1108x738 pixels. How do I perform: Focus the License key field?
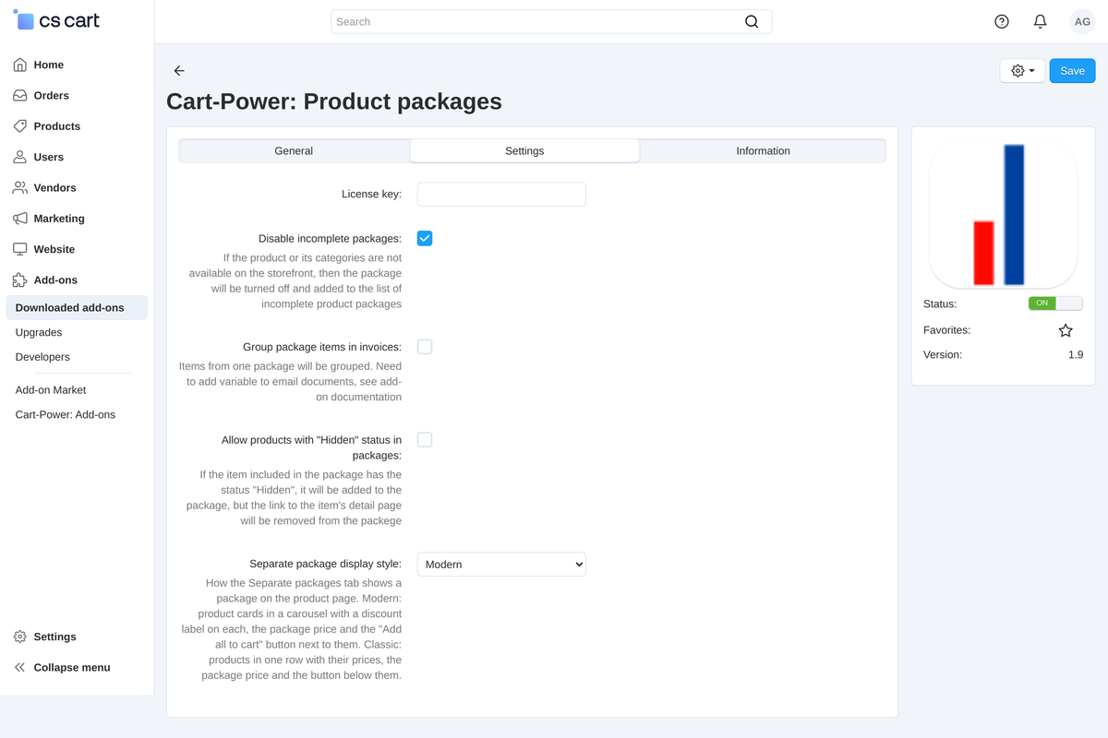tap(501, 194)
